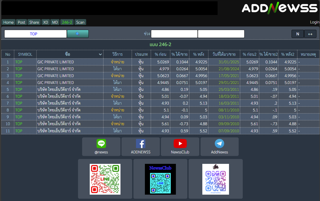The height and width of the screenshot is (201, 320).
Task: Click จำหน่าย in row 3
Action: click(x=117, y=76)
